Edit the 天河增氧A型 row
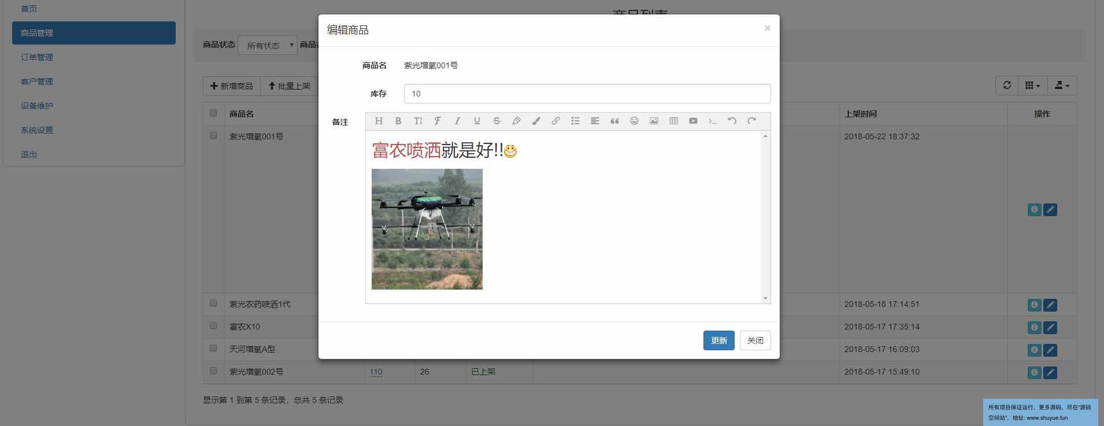This screenshot has height=426, width=1104. [x=1050, y=350]
